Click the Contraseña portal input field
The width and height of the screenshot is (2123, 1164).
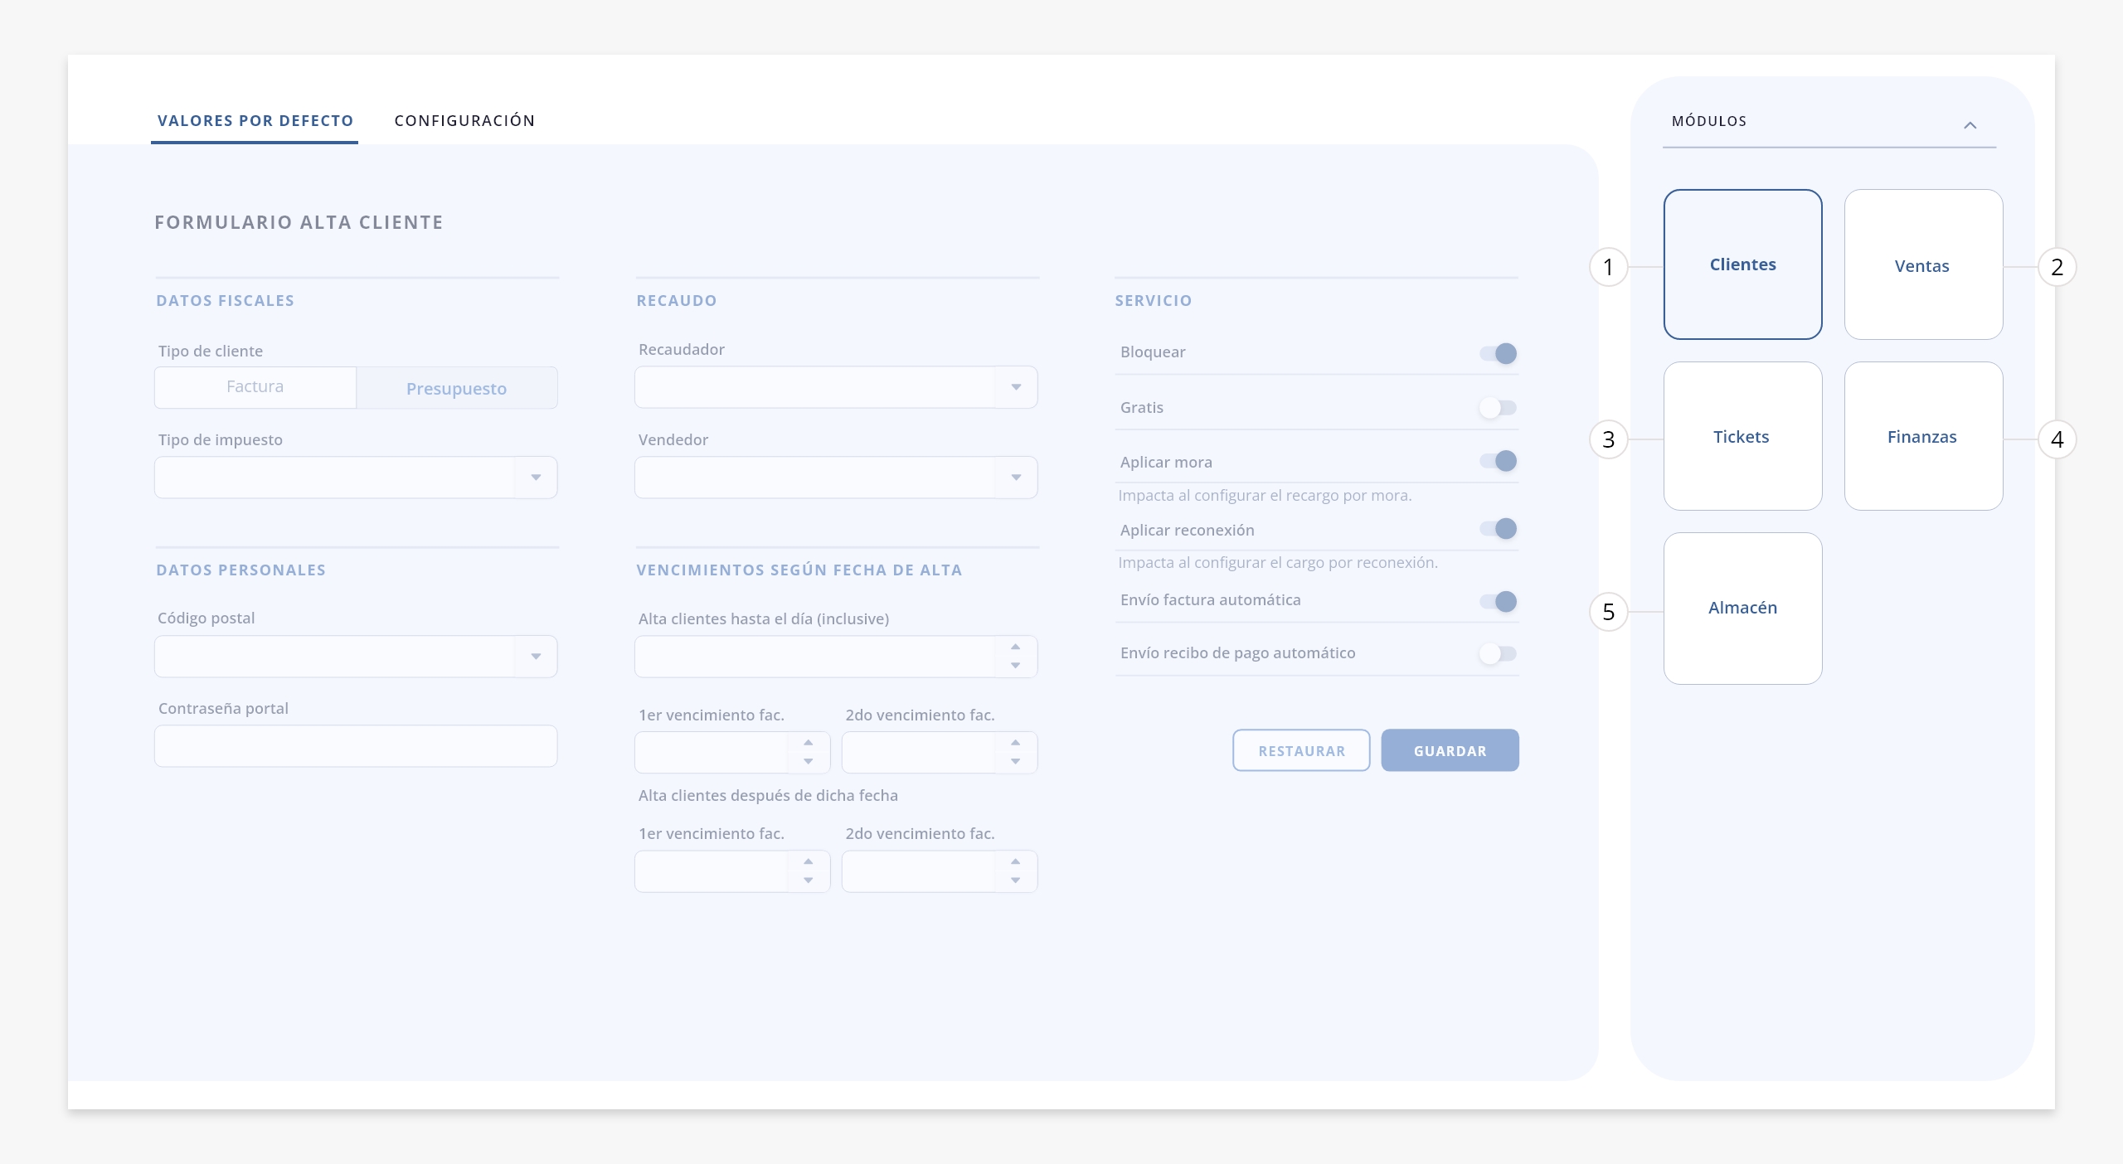[356, 746]
